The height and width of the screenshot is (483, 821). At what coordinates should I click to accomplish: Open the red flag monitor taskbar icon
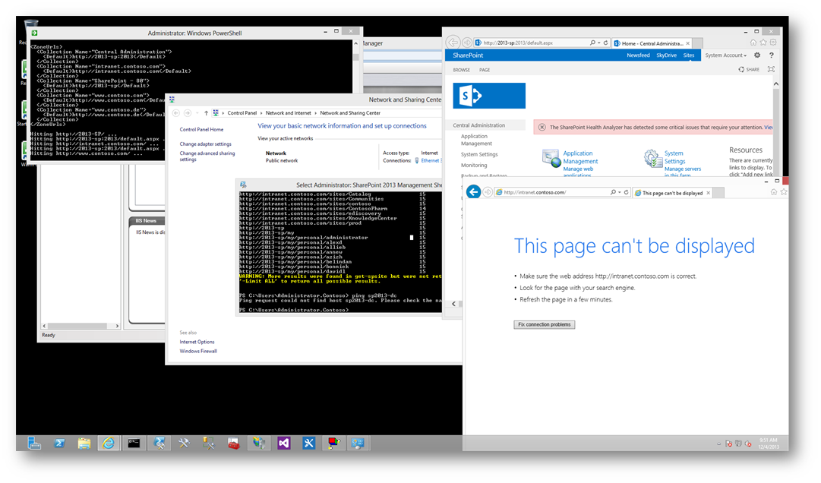[333, 444]
